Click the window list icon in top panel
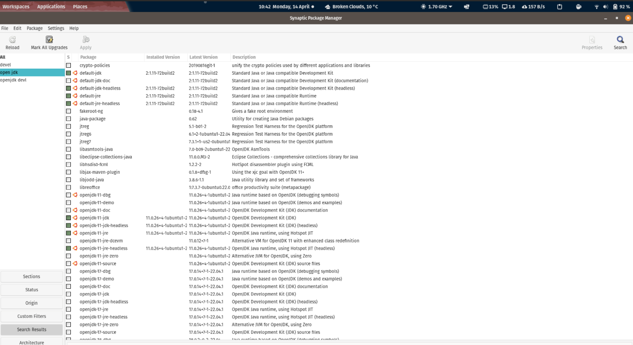This screenshot has height=345, width=633. (x=467, y=7)
